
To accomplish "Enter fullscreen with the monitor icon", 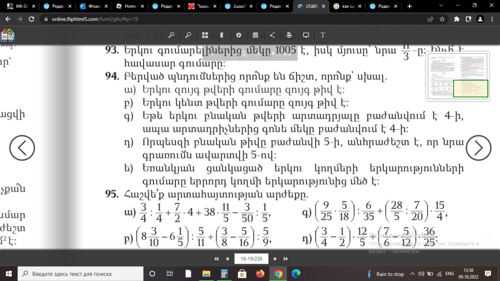I will 306,35.
